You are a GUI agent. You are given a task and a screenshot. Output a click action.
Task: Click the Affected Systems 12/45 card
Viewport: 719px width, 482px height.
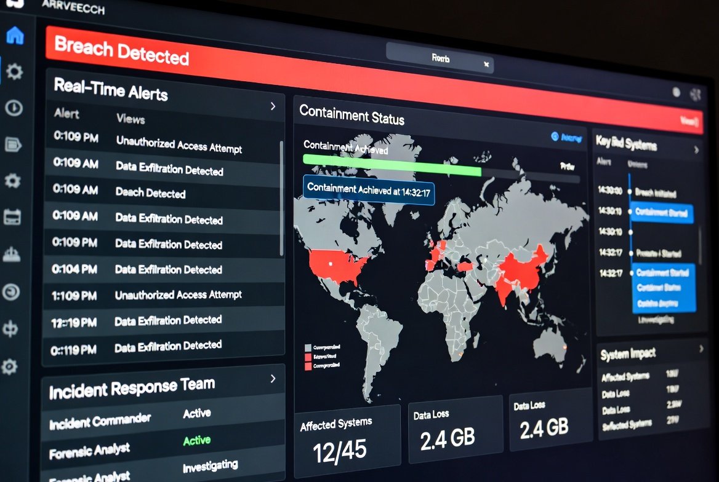pos(347,441)
